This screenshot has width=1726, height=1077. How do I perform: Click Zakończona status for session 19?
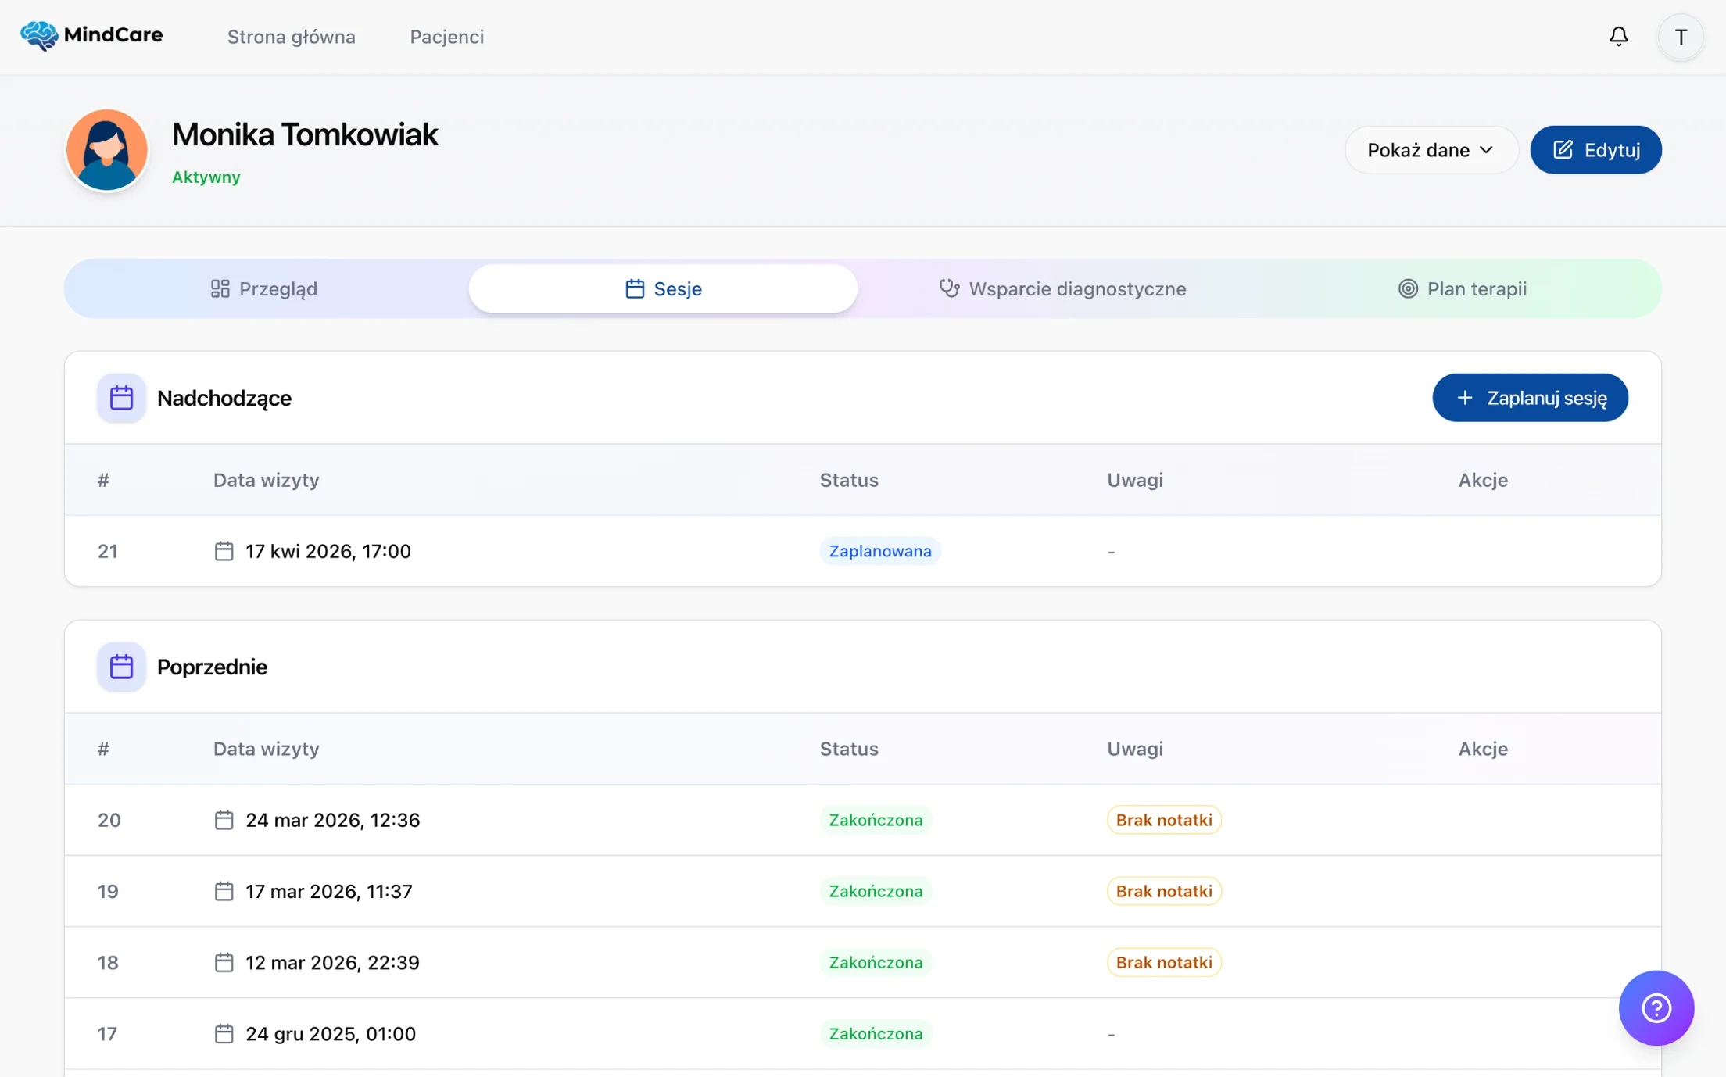[x=876, y=891]
